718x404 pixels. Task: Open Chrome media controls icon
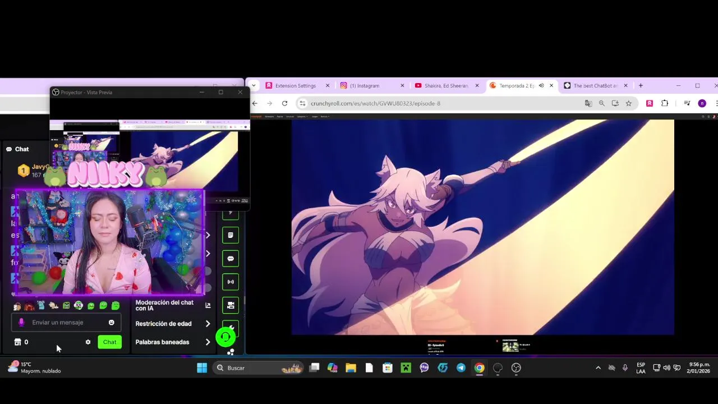[x=687, y=103]
